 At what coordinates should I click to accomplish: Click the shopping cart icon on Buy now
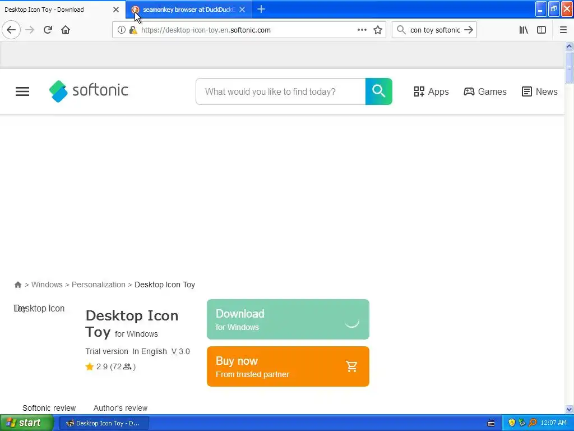(351, 366)
